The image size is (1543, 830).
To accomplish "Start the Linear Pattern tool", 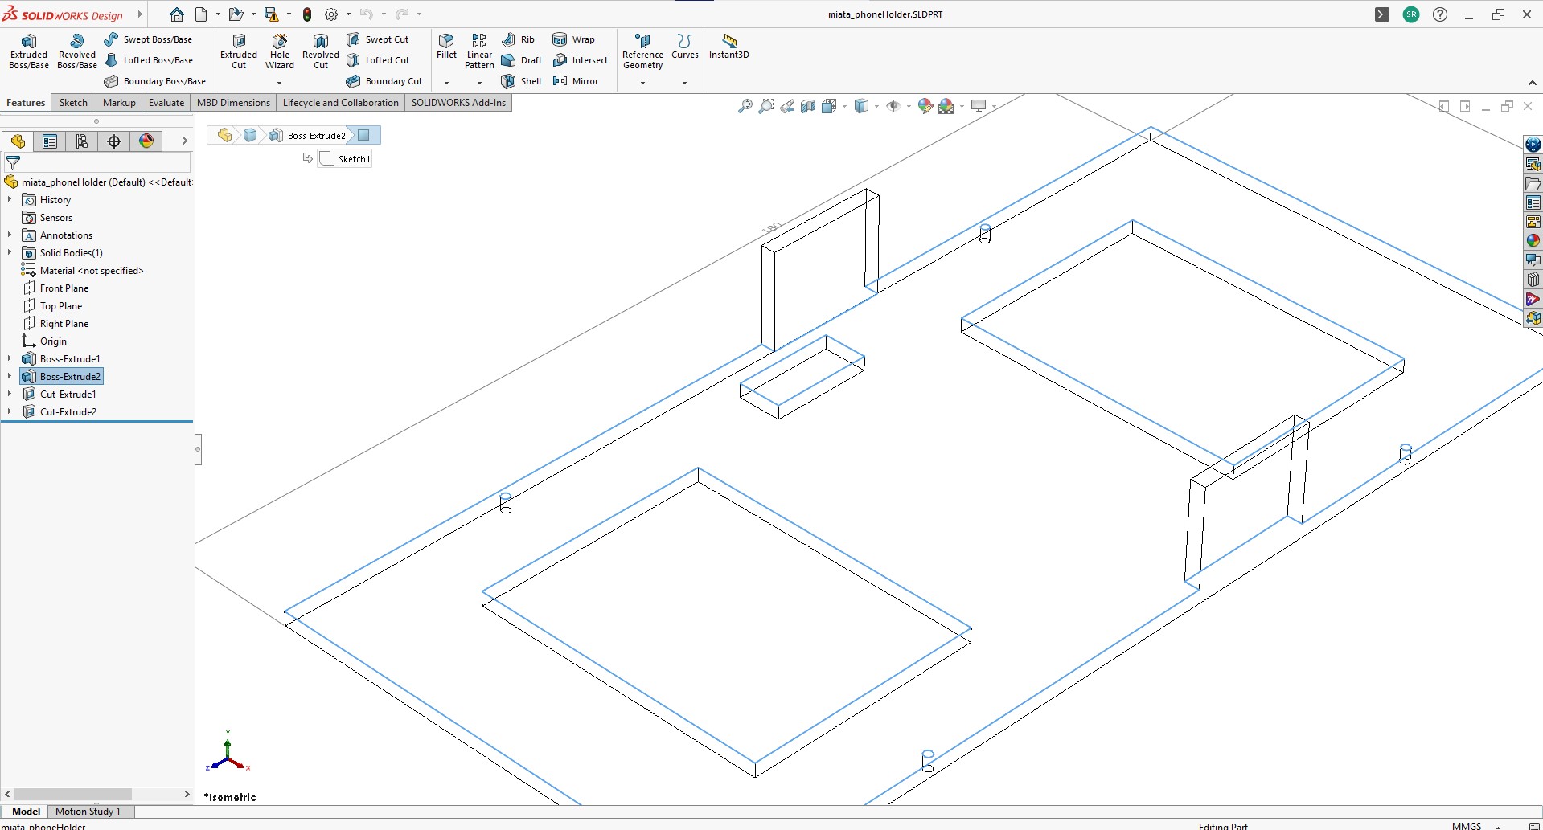I will click(479, 51).
